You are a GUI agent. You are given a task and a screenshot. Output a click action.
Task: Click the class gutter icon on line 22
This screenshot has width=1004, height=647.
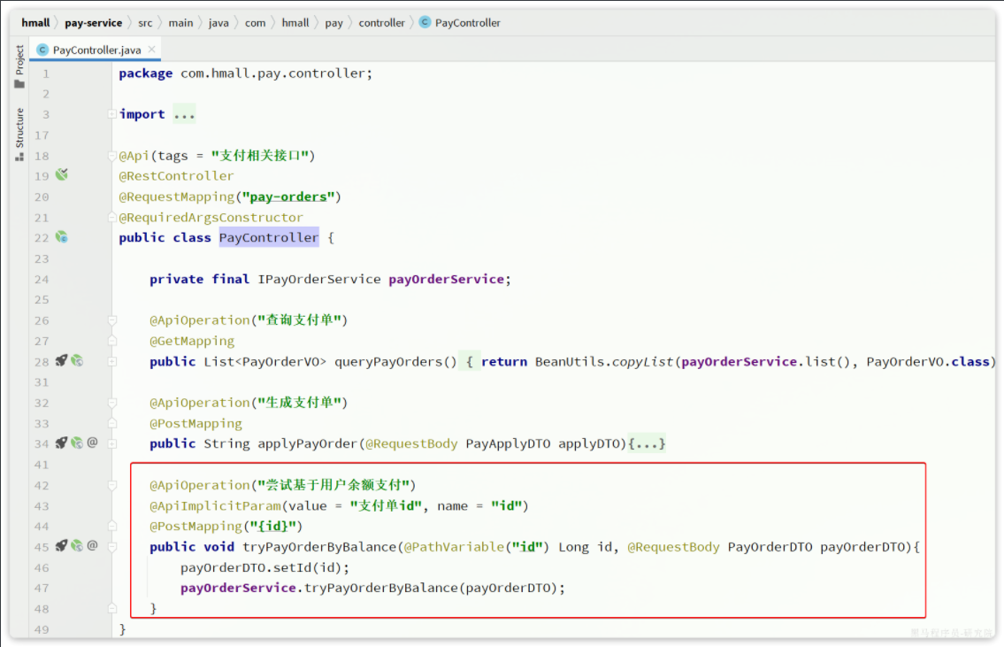pyautogui.click(x=61, y=238)
